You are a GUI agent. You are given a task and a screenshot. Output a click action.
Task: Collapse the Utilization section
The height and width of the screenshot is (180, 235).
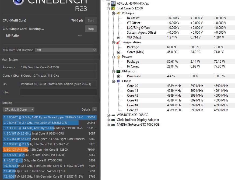click(113, 72)
